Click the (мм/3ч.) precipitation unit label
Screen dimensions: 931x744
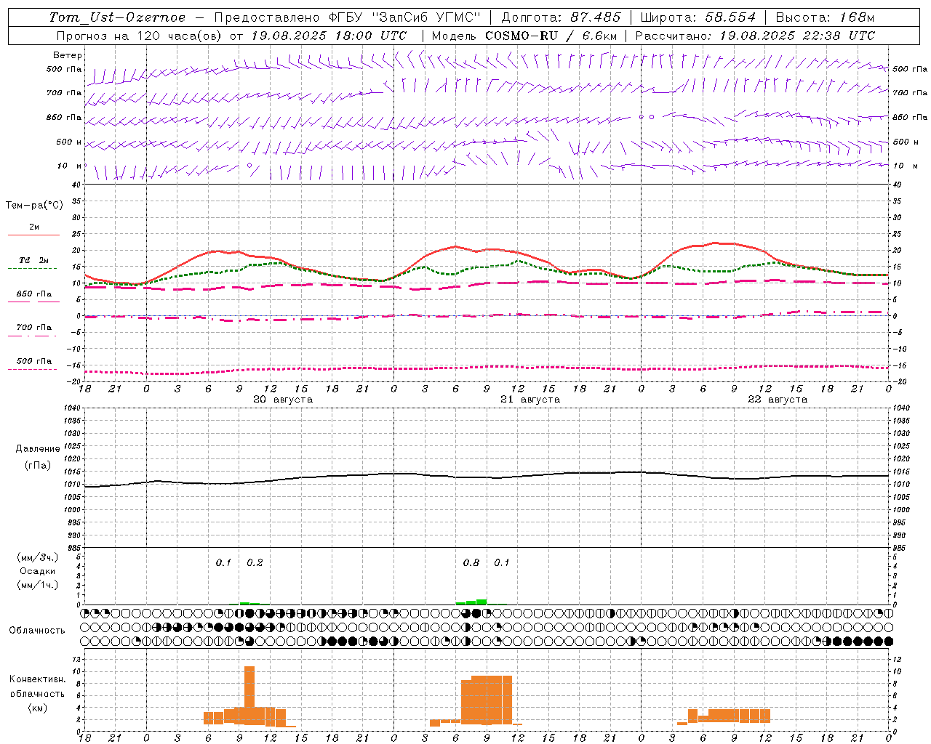click(38, 557)
